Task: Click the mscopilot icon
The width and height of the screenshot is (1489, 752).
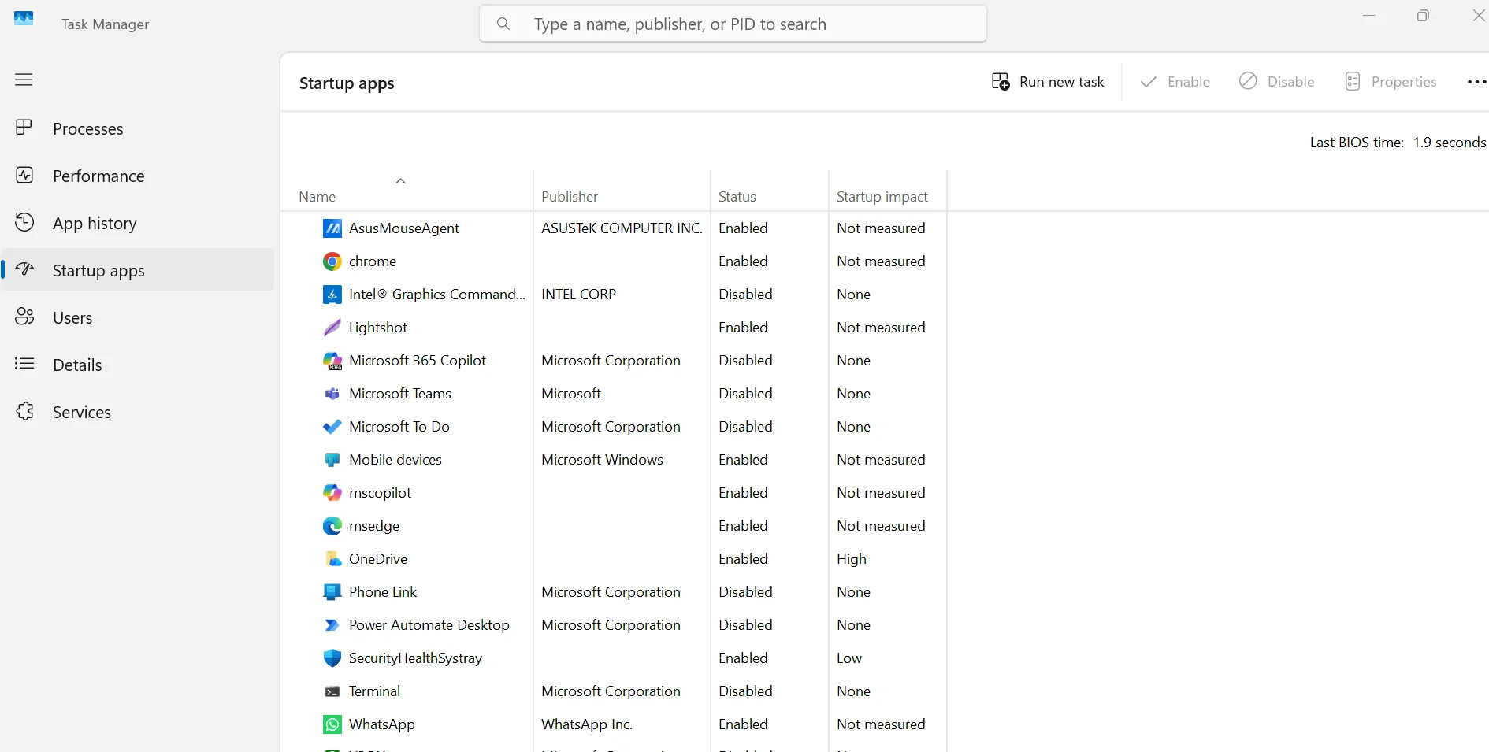Action: coord(332,493)
